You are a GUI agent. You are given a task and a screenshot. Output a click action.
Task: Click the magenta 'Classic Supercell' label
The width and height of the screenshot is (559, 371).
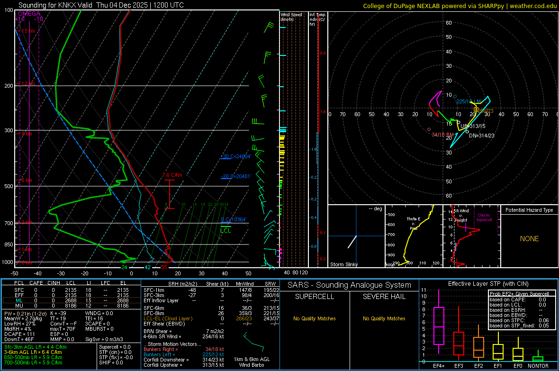pyautogui.click(x=484, y=217)
